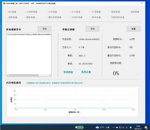This screenshot has height=130, width=150.
Task: Click the 原始视频素材 heading
Action: pos(13,29)
